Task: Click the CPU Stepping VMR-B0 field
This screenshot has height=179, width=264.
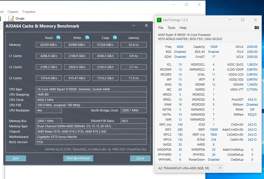Action: pos(91,95)
